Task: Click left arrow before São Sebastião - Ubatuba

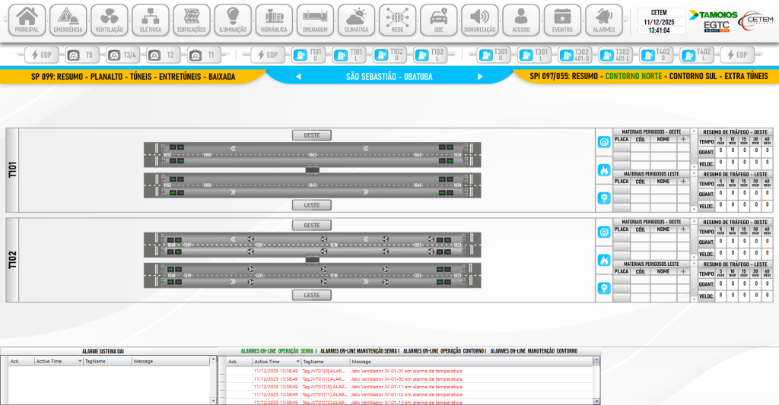Action: pos(298,76)
